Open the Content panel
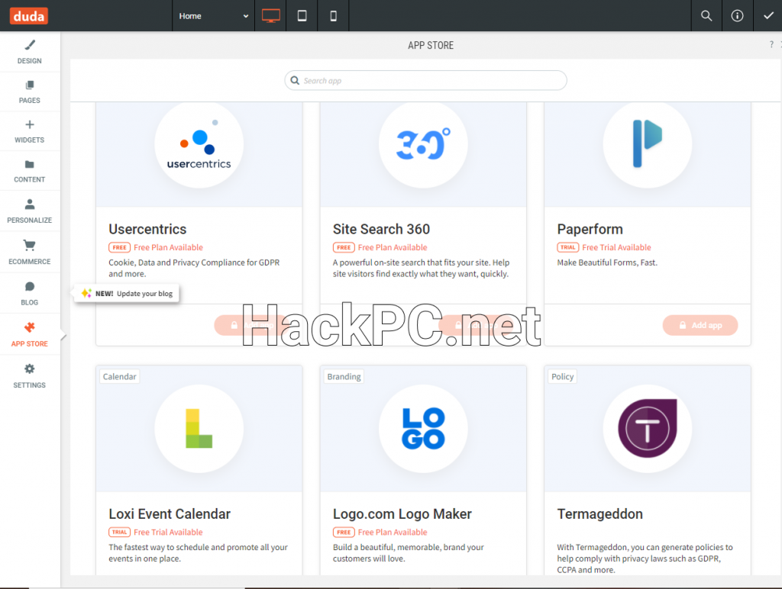 30,171
